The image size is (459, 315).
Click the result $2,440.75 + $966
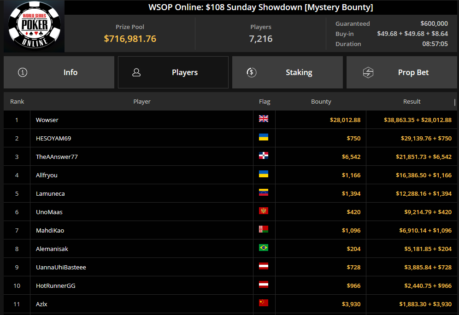428,286
